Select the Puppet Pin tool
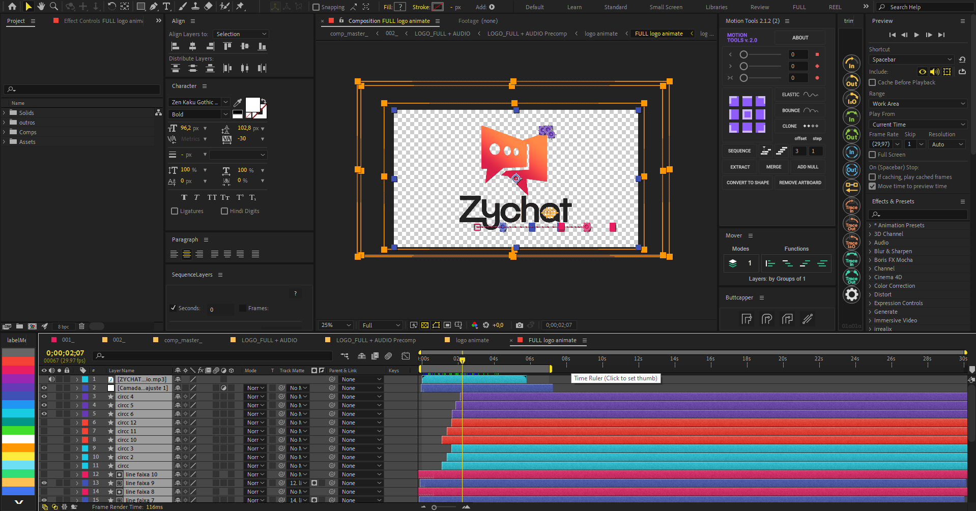976x511 pixels. [240, 7]
